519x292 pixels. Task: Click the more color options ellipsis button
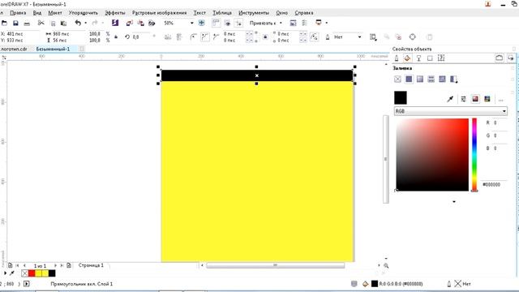point(501,99)
